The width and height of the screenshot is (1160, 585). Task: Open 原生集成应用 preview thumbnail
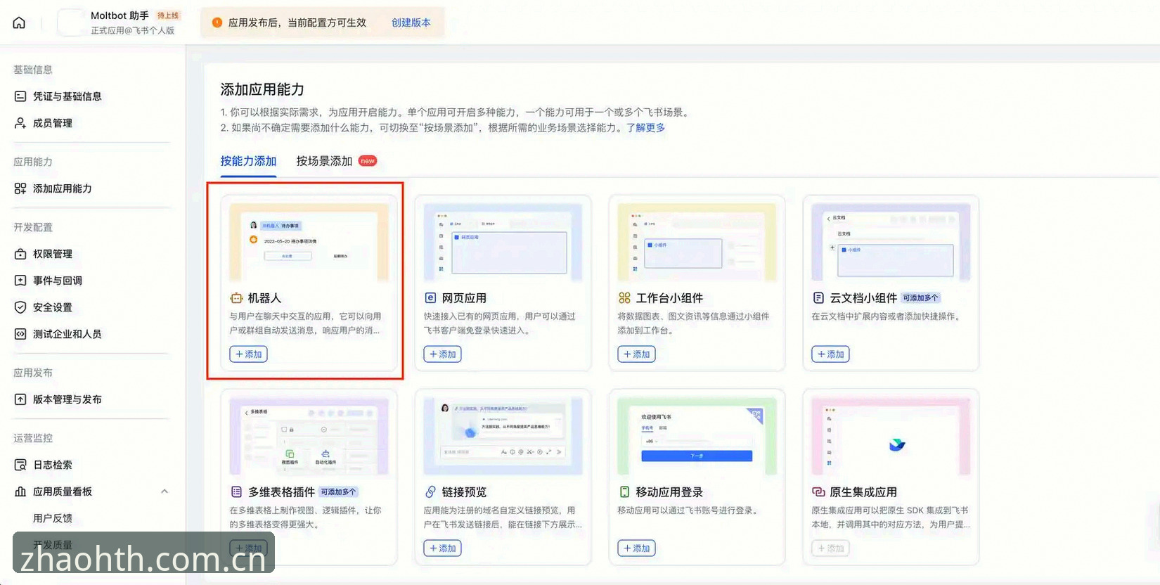(x=891, y=437)
